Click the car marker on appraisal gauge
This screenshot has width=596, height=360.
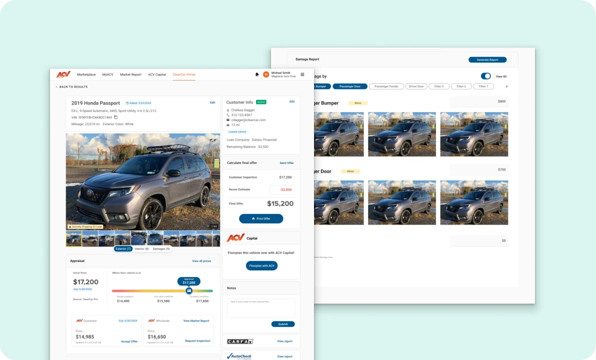(x=189, y=291)
